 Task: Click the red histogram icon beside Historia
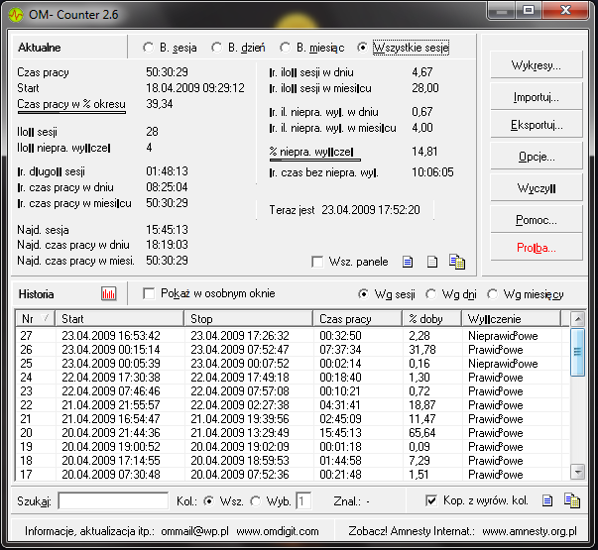pos(108,294)
